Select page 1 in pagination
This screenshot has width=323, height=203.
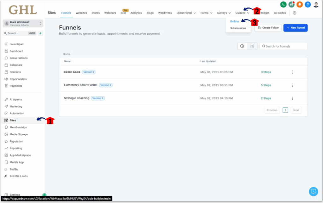tap(285, 110)
